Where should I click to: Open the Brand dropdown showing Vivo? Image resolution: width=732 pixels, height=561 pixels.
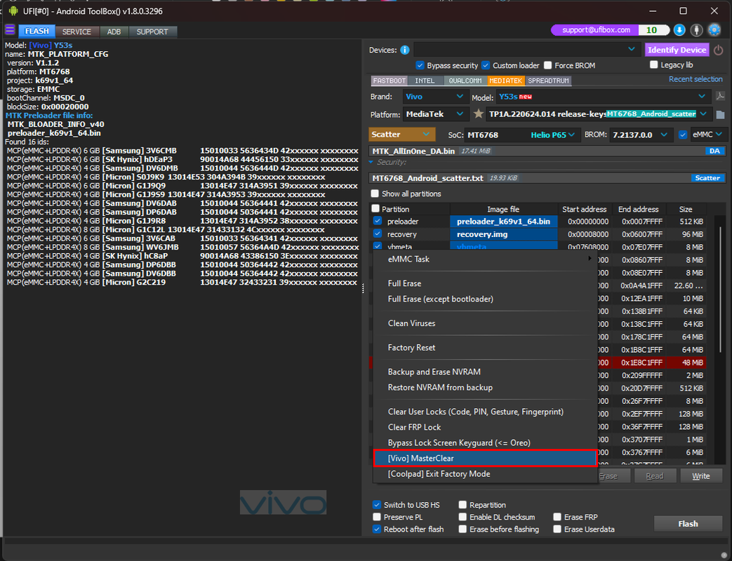(x=434, y=97)
